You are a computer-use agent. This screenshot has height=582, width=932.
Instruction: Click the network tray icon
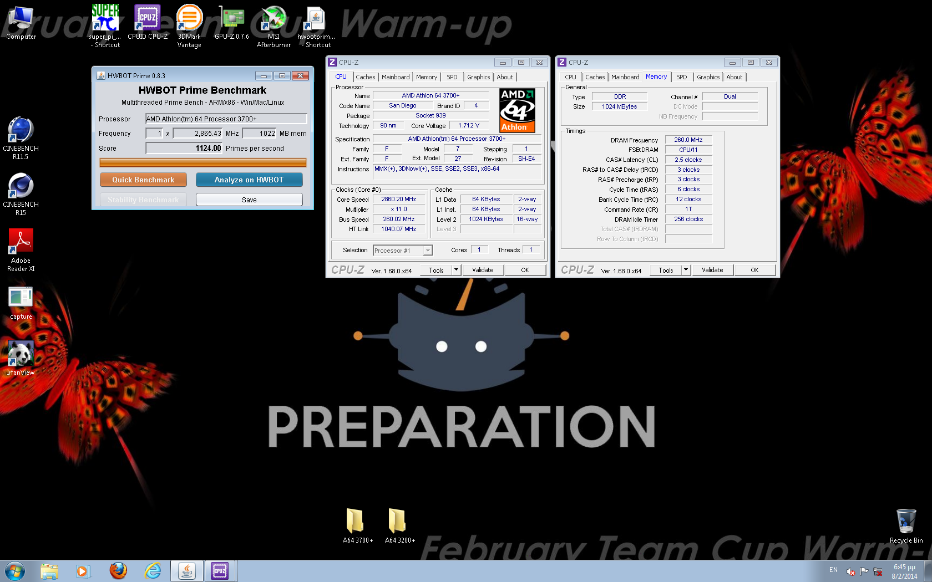pyautogui.click(x=878, y=571)
